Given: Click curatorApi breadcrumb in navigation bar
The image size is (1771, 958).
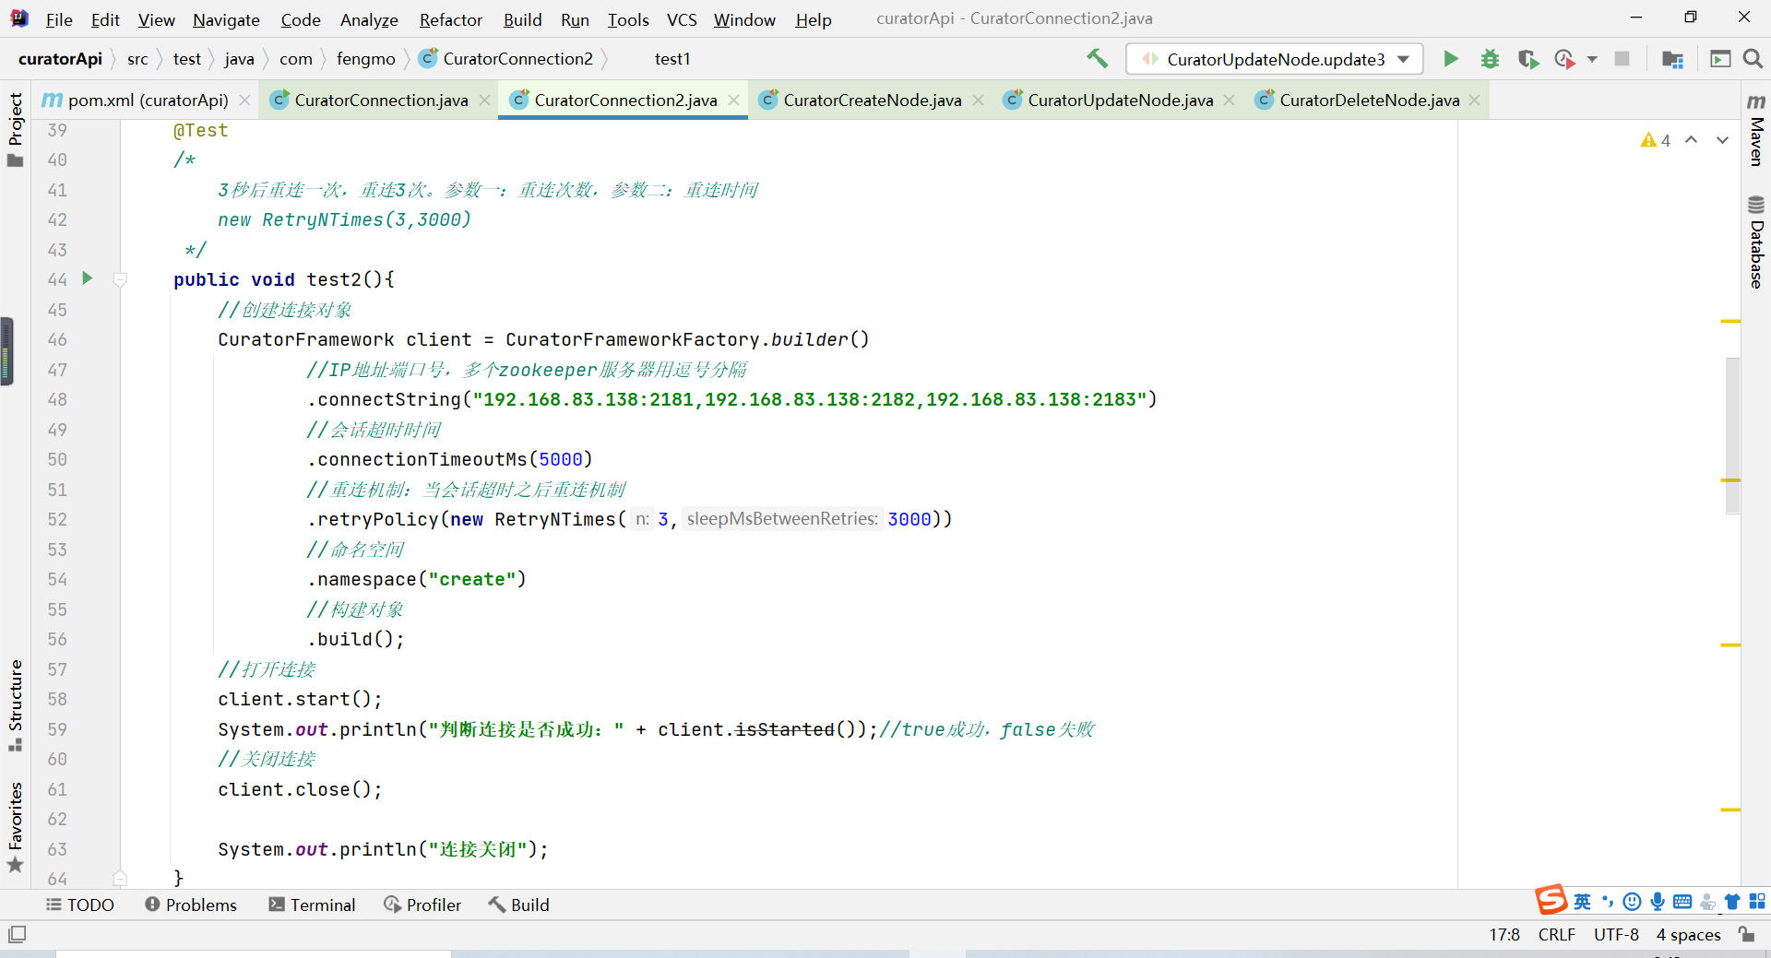Looking at the screenshot, I should coord(60,59).
